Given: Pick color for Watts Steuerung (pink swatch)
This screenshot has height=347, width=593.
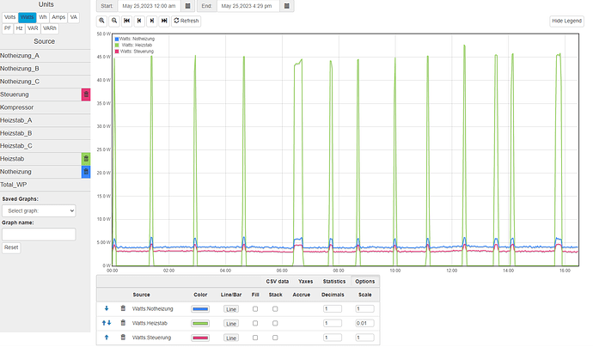Looking at the screenshot, I should point(200,338).
